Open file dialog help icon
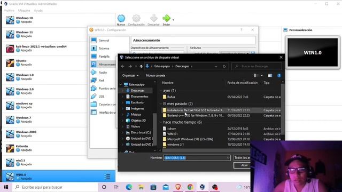The height and width of the screenshot is (192, 342). tap(279, 76)
